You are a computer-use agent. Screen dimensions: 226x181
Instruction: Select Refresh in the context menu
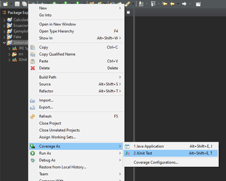pyautogui.click(x=45, y=116)
